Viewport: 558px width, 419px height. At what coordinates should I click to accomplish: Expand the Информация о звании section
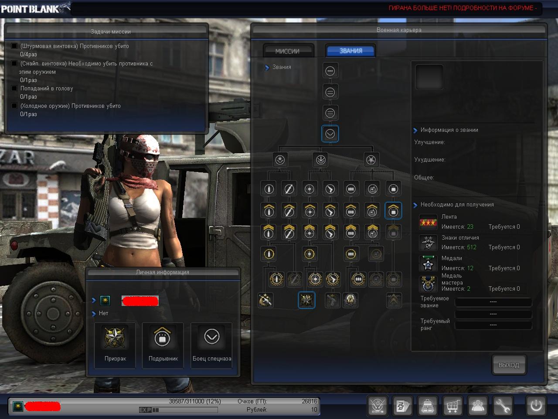point(415,130)
